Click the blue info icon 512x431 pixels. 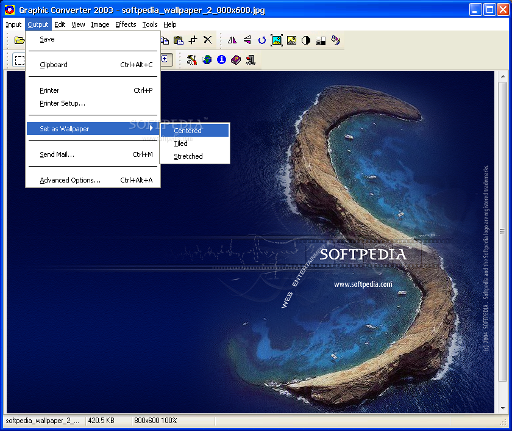(x=221, y=59)
